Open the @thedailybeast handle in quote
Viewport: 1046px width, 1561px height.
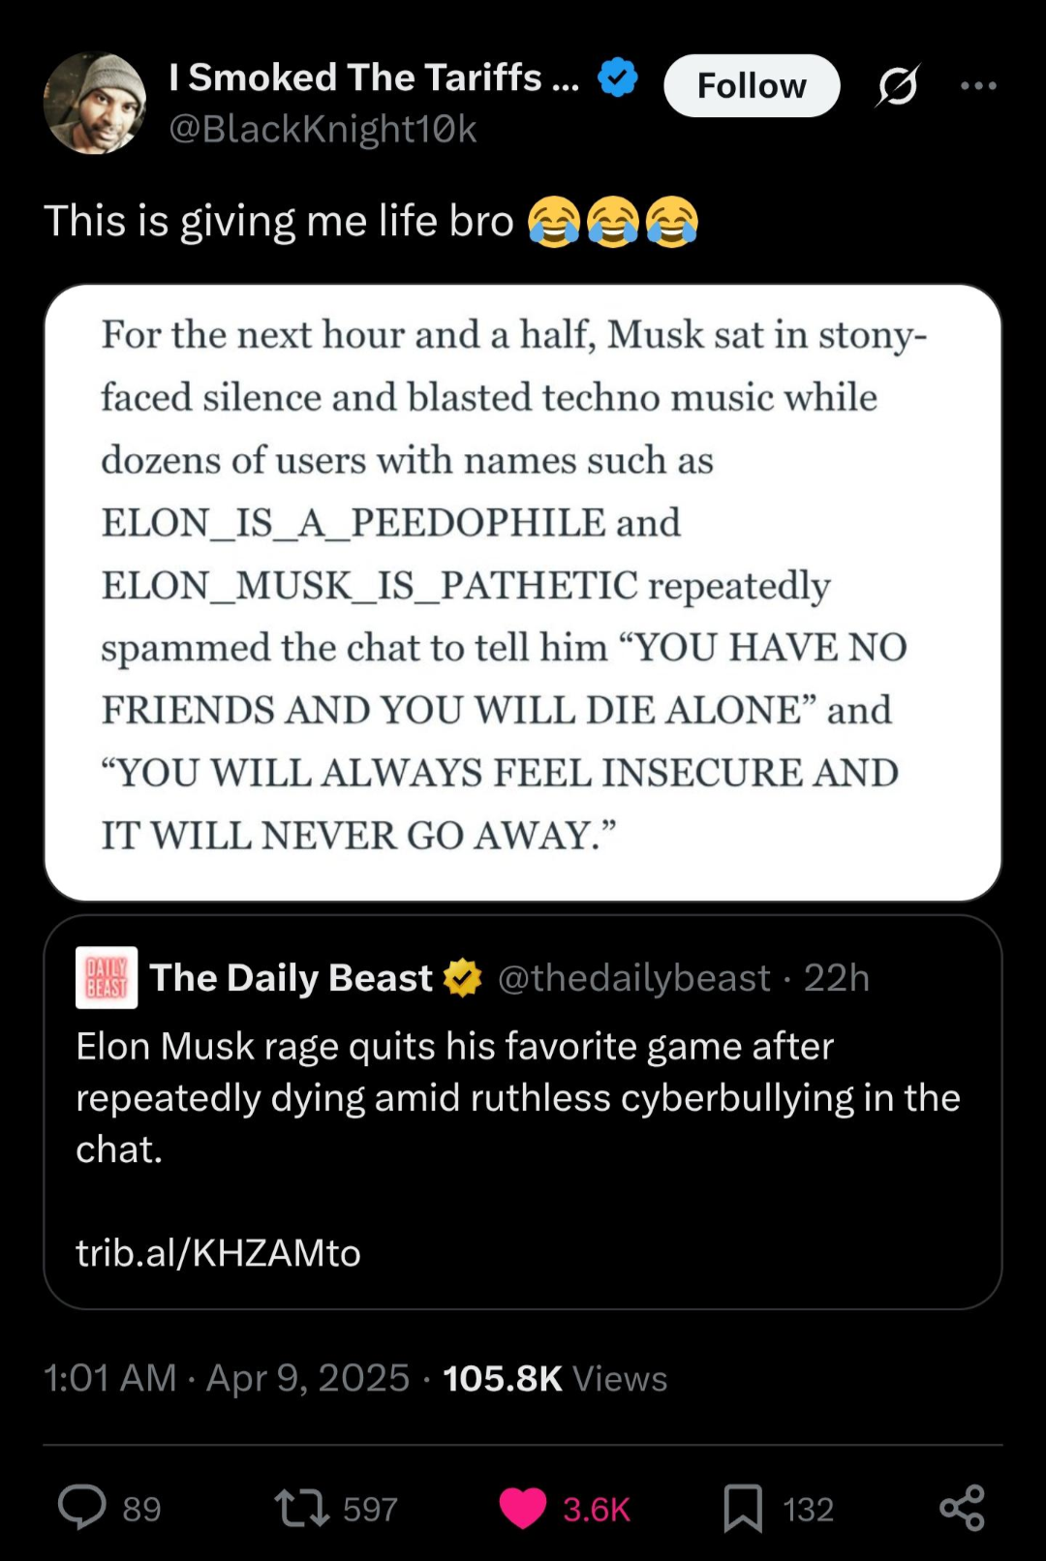tap(634, 978)
